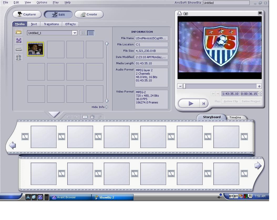Click the trash can icon in media sidebar
277x220 pixels.
click(x=19, y=57)
